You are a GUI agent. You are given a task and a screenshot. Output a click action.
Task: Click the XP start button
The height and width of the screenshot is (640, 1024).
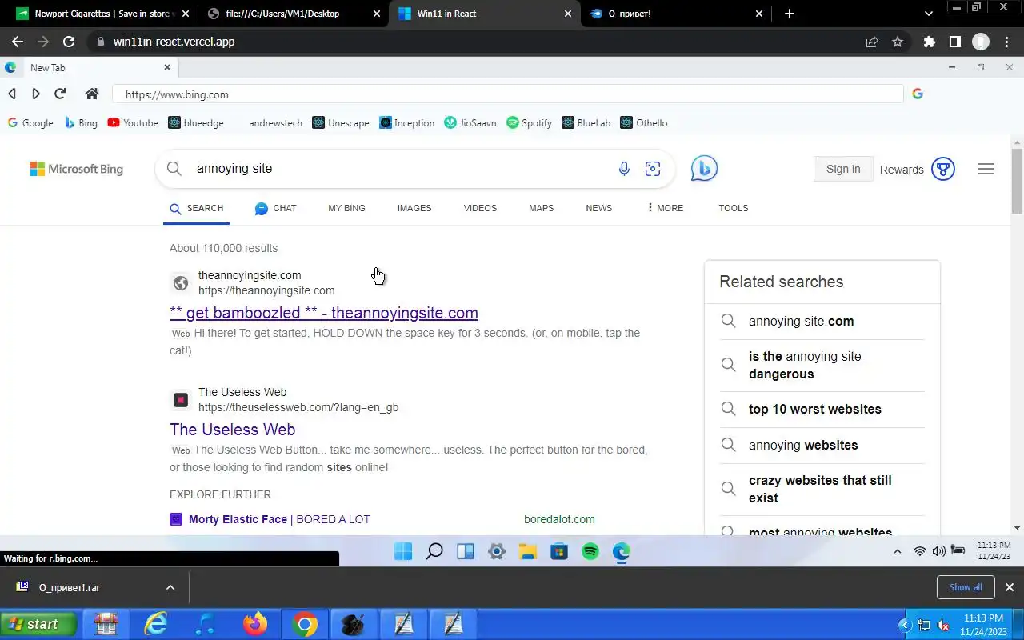click(38, 624)
